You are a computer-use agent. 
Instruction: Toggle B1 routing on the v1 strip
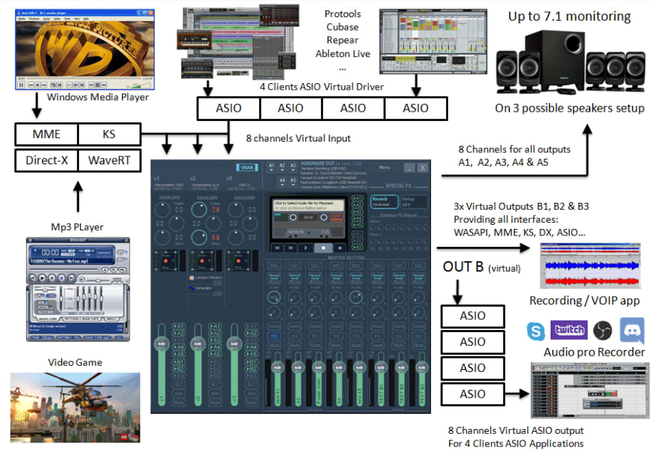(x=179, y=362)
